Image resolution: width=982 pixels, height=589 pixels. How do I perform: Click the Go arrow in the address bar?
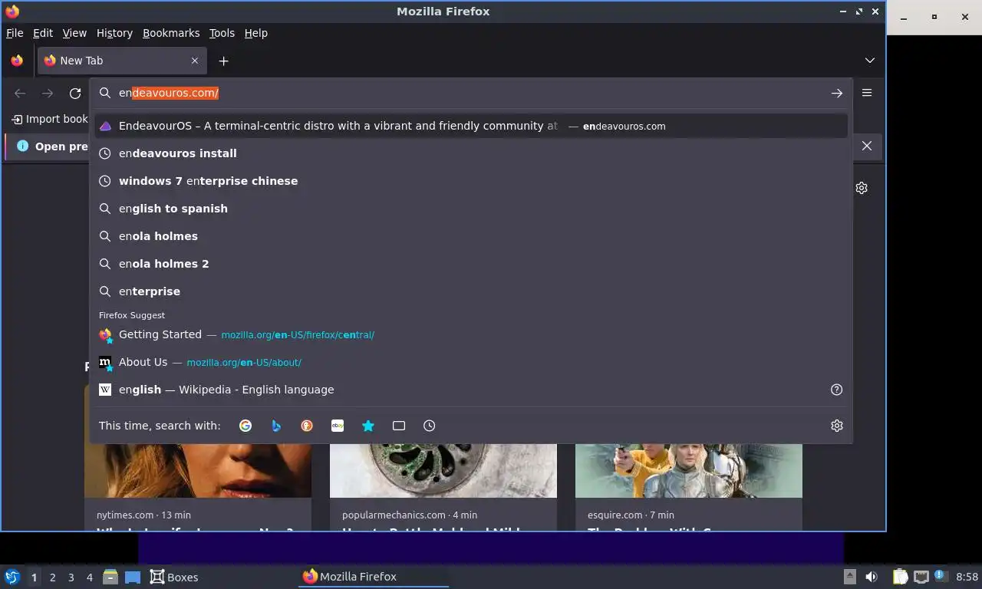tap(837, 93)
